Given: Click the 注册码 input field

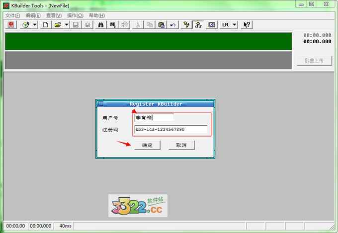Looking at the screenshot, I should [170, 130].
